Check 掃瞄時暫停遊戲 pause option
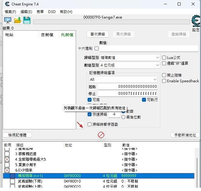Image resolution: width=201 pixels, height=191 pixels. point(89,124)
